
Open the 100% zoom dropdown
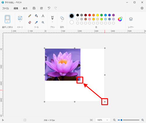click(x=103, y=120)
